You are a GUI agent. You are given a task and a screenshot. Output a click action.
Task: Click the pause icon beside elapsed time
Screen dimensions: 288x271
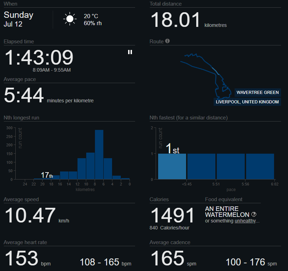click(130, 52)
